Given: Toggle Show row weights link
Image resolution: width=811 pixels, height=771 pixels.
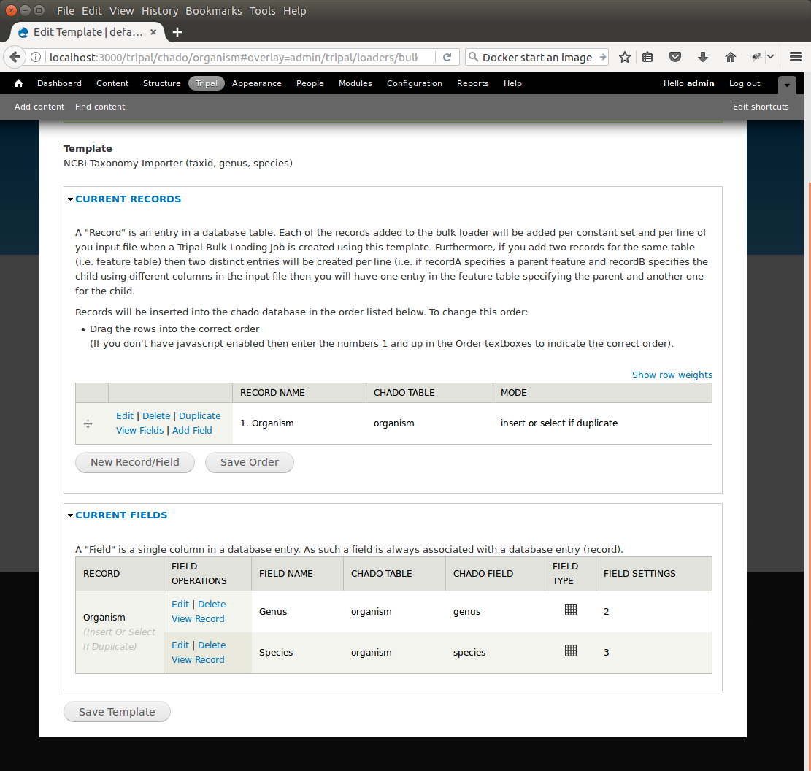Looking at the screenshot, I should (x=672, y=375).
